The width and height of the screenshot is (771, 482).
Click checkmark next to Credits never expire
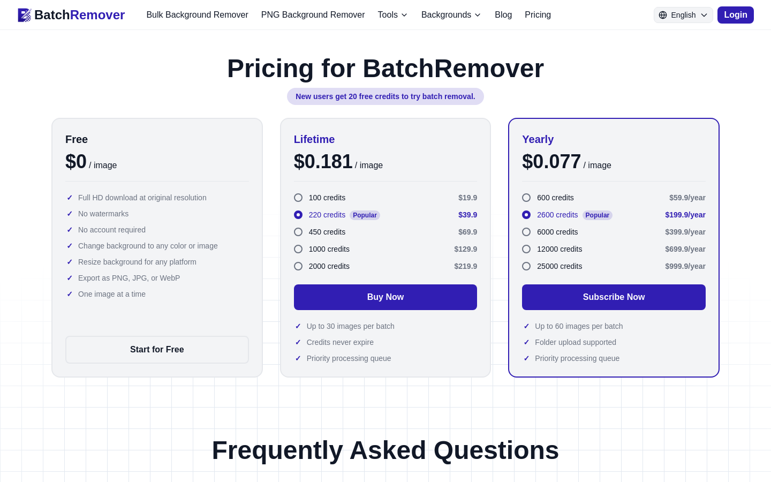(298, 342)
